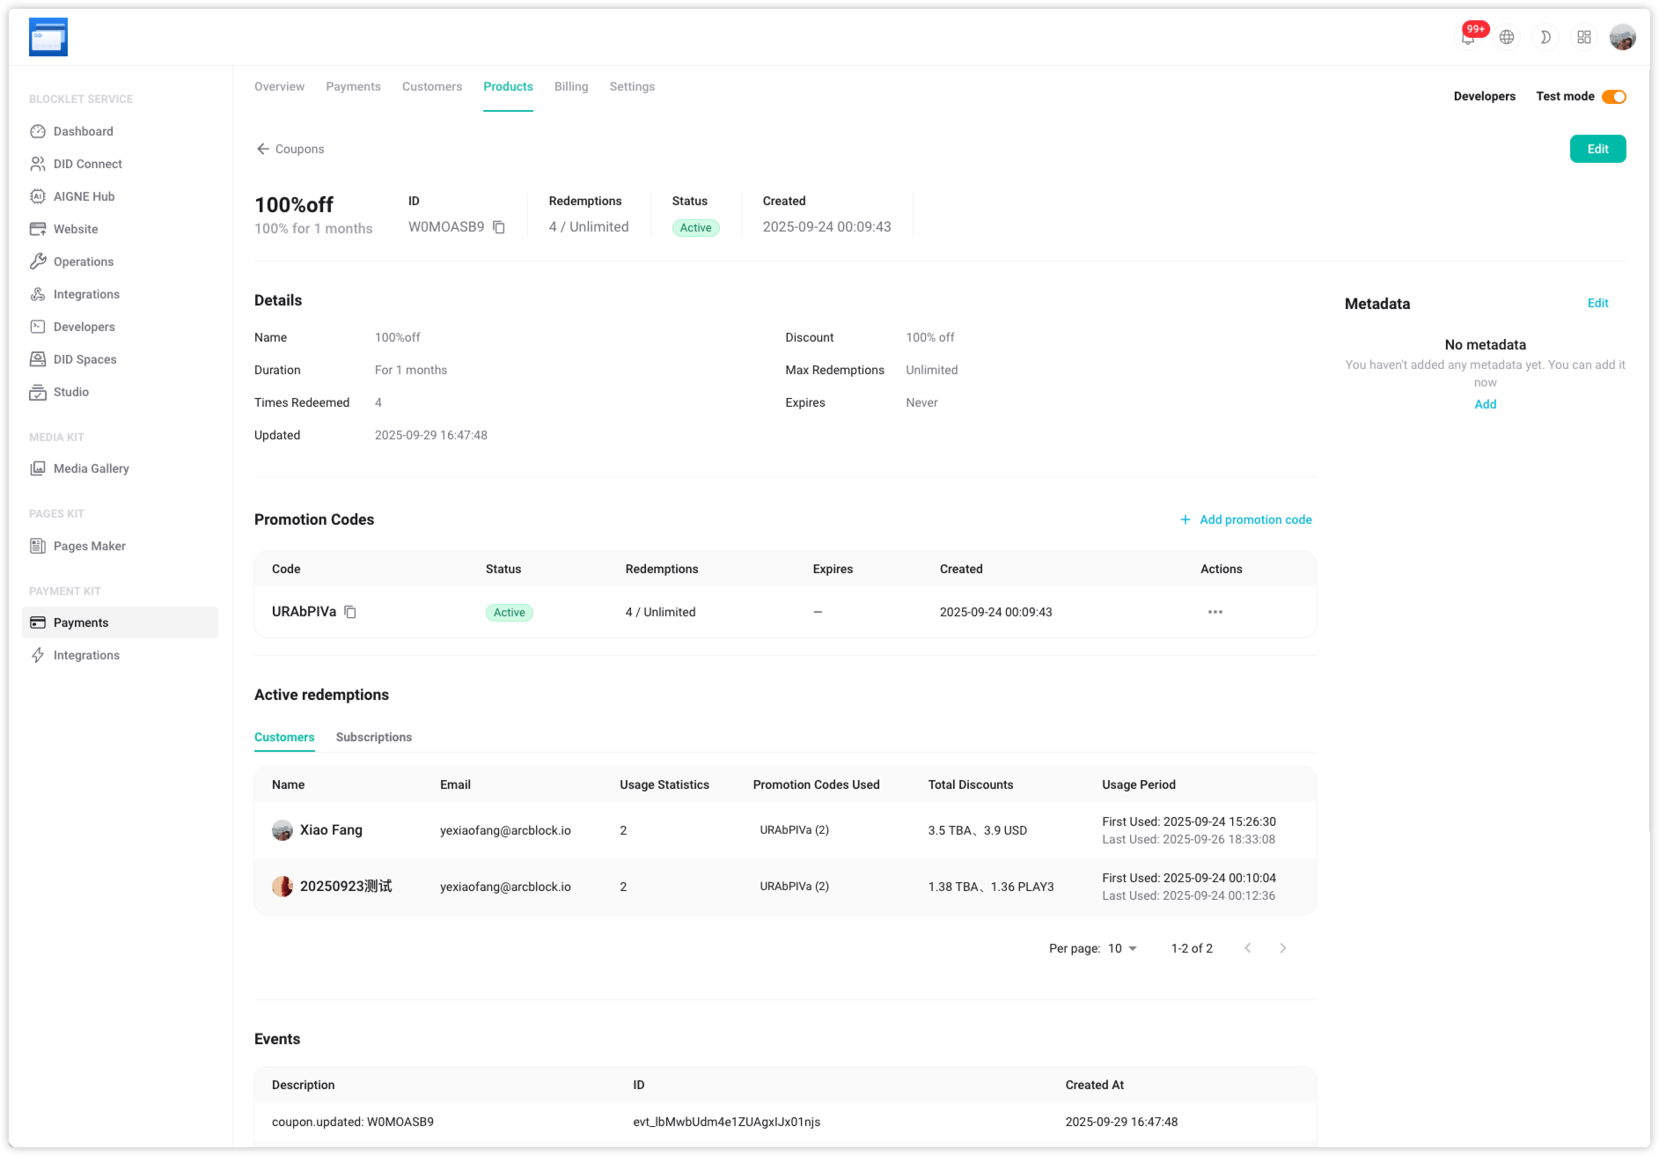The height and width of the screenshot is (1156, 1659).
Task: Turn off Test mode switch
Action: (x=1613, y=97)
